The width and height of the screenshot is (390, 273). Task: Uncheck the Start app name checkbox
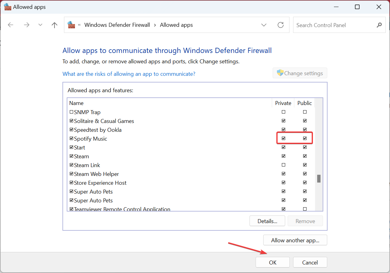click(x=72, y=147)
